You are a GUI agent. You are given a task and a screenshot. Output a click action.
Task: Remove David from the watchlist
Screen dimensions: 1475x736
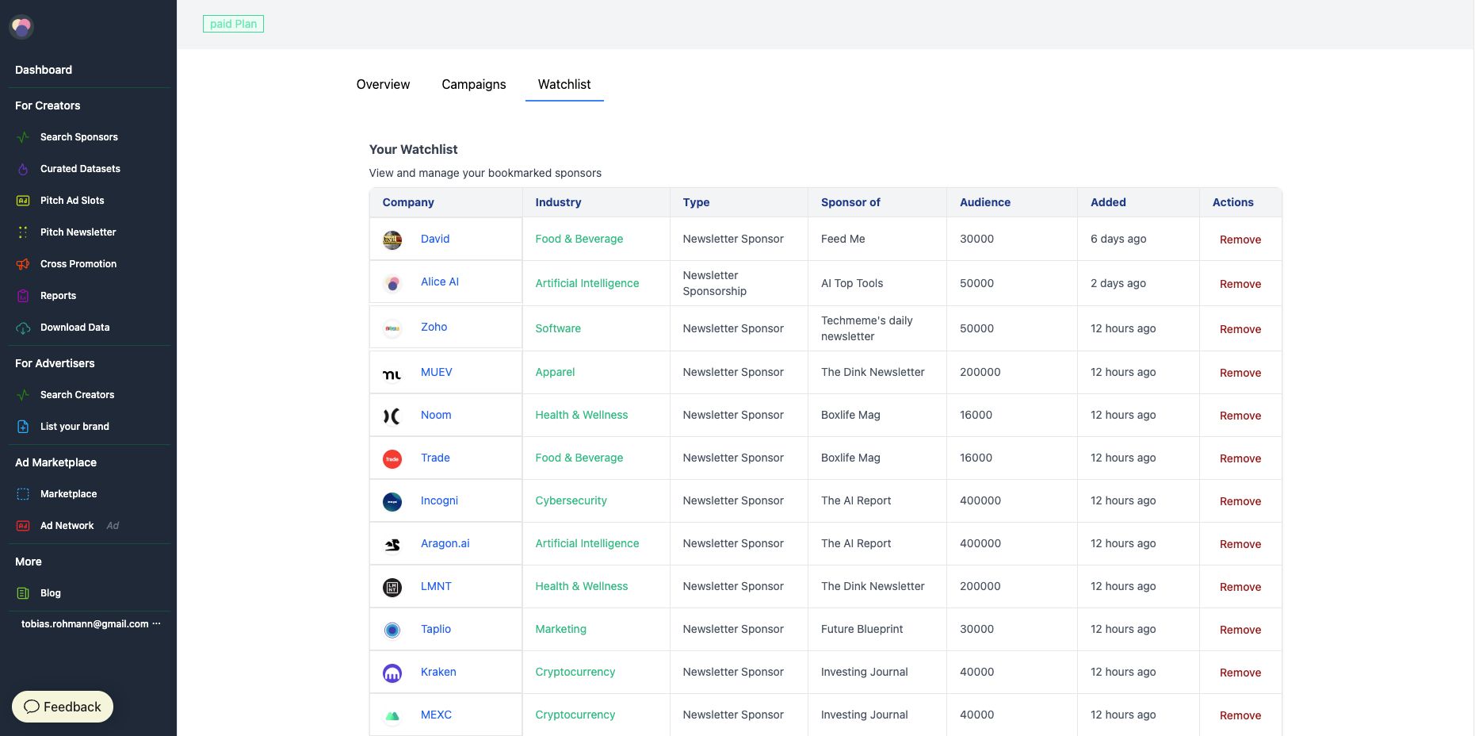(1240, 240)
